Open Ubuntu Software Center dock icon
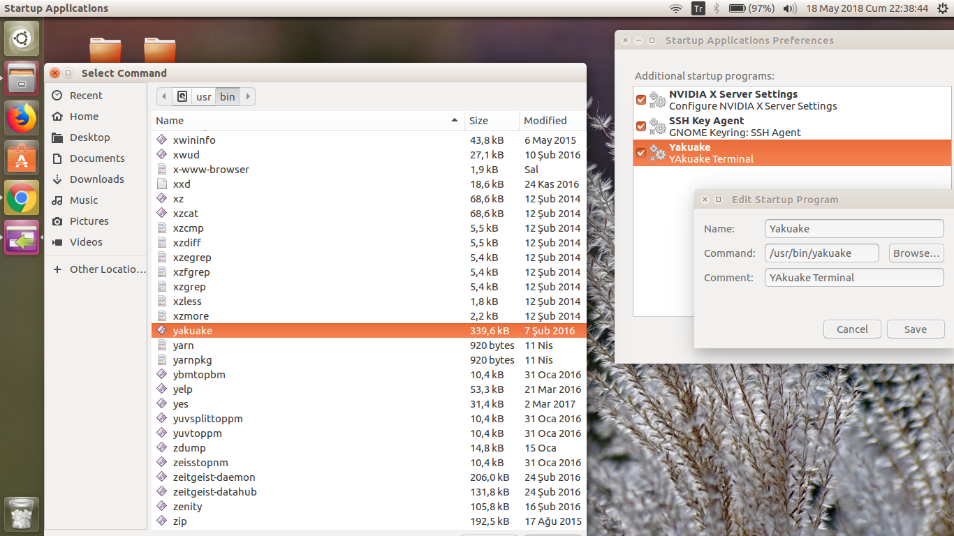The height and width of the screenshot is (536, 954). (22, 158)
